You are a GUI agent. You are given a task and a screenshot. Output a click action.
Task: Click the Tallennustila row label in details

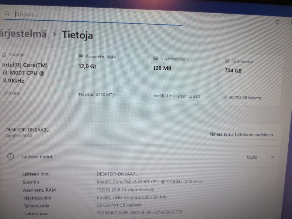tap(36, 206)
